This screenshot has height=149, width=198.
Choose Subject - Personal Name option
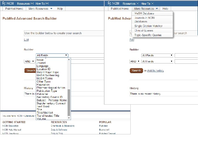[52, 100]
